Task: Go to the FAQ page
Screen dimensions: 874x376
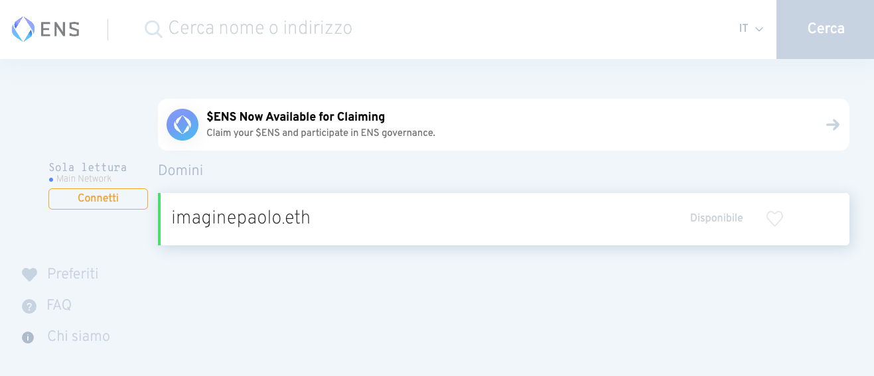Action: 59,305
